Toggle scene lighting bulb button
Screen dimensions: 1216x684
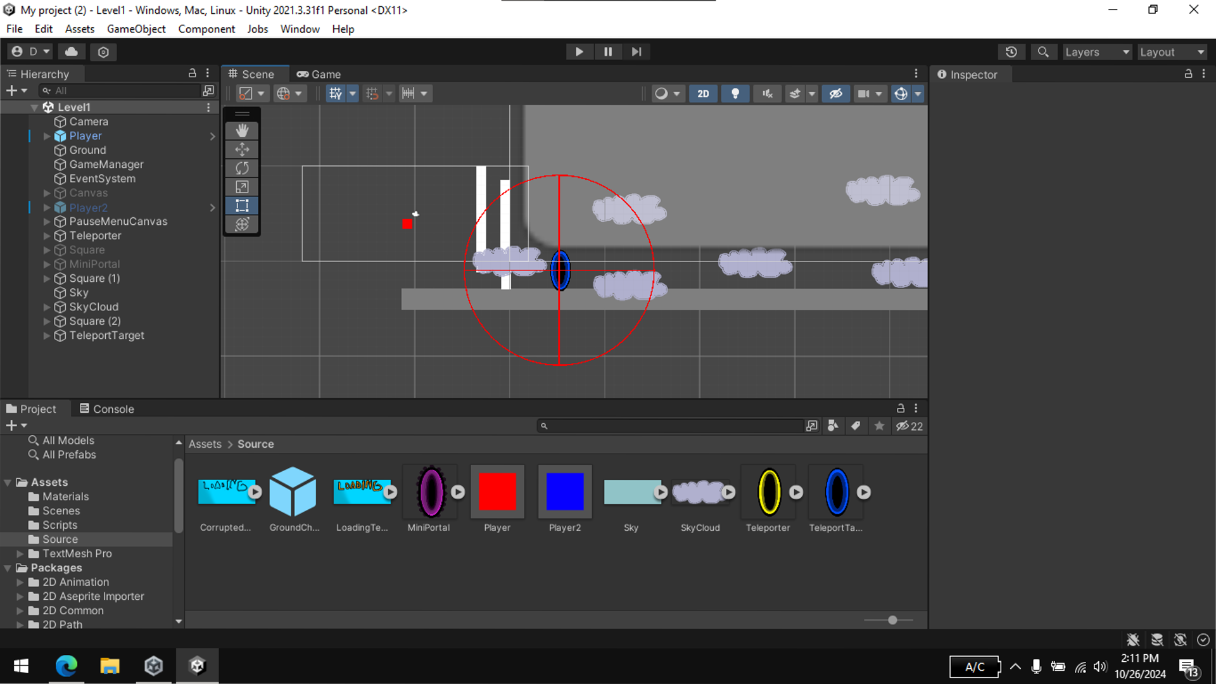[735, 94]
